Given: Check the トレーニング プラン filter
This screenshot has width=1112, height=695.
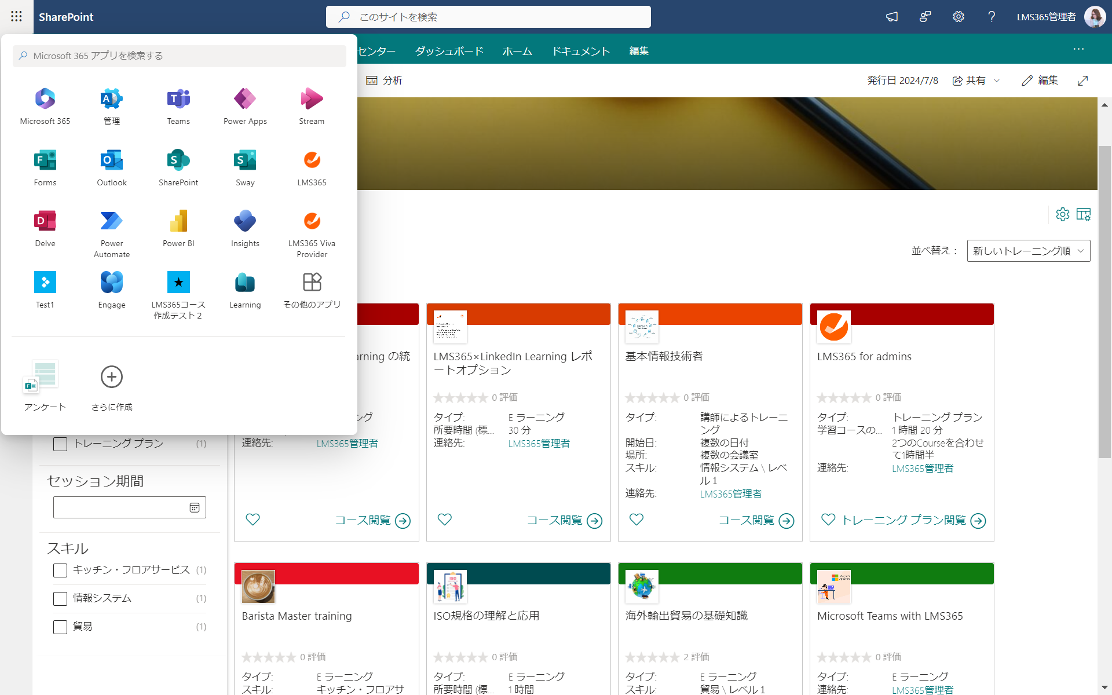Looking at the screenshot, I should (60, 444).
